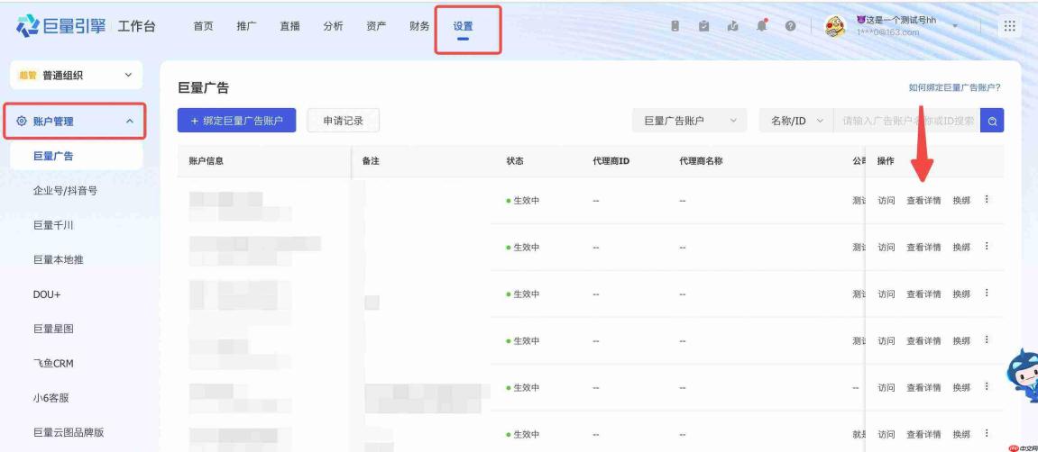Open more options in fifth table row
This screenshot has width=1038, height=452.
(987, 386)
